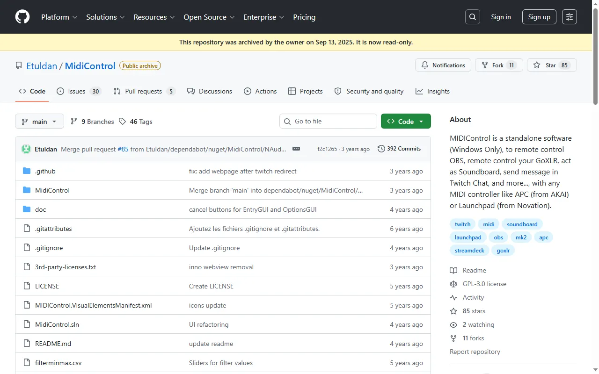Viewport: 599px width, 374px height.
Task: Switch to the Insights tab
Action: pyautogui.click(x=432, y=91)
